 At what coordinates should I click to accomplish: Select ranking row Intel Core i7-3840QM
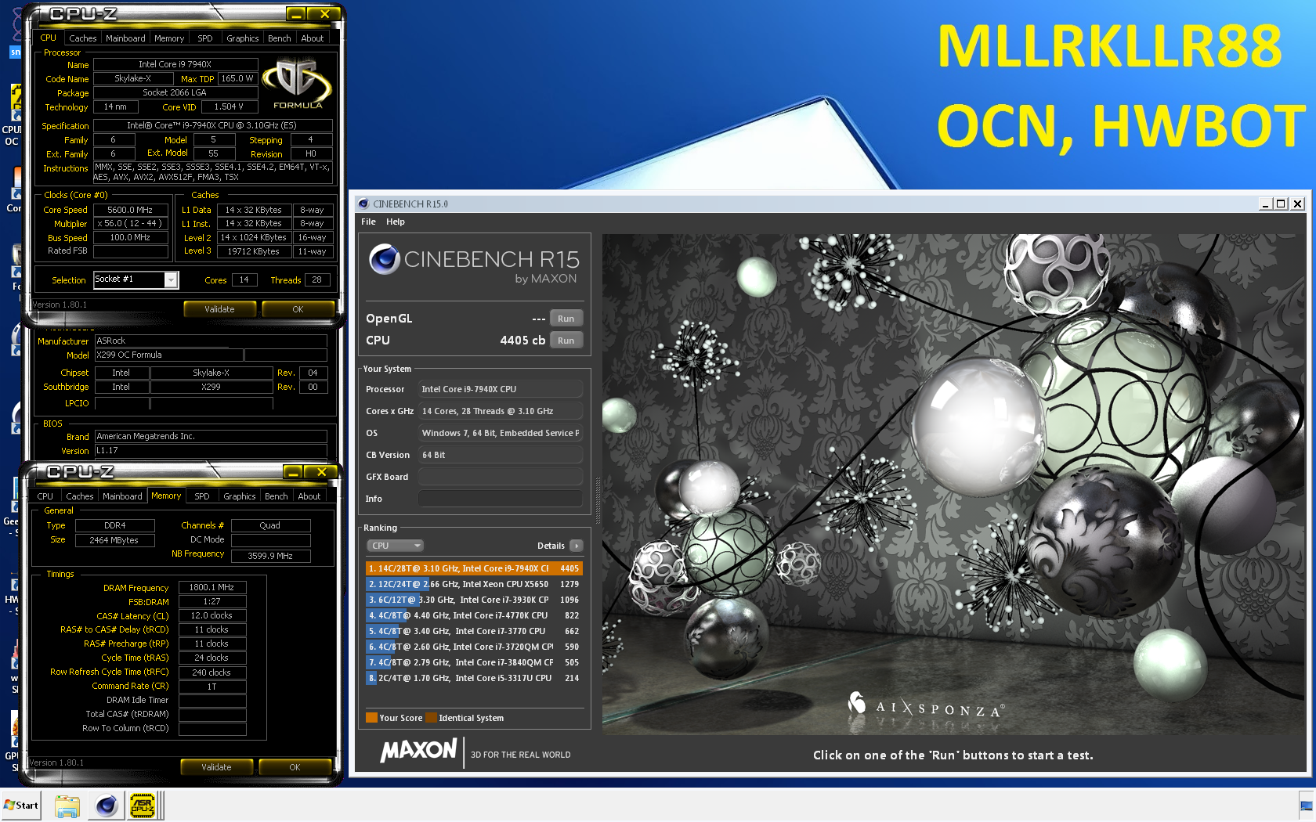coord(474,662)
